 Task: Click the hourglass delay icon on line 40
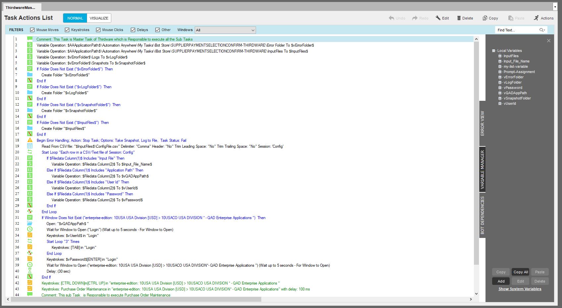pyautogui.click(x=30, y=271)
